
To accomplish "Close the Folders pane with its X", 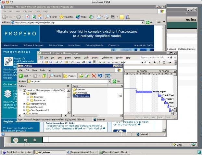I will (68, 86).
